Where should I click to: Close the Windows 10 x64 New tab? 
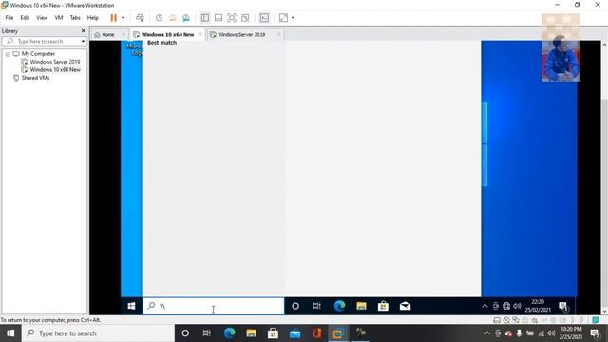click(200, 34)
